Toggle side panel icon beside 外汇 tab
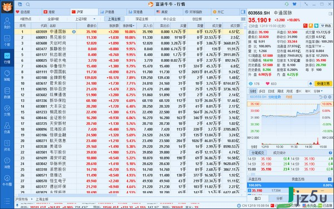Image resolution: width=334 pixels, height=209 pixels. (x=243, y=12)
